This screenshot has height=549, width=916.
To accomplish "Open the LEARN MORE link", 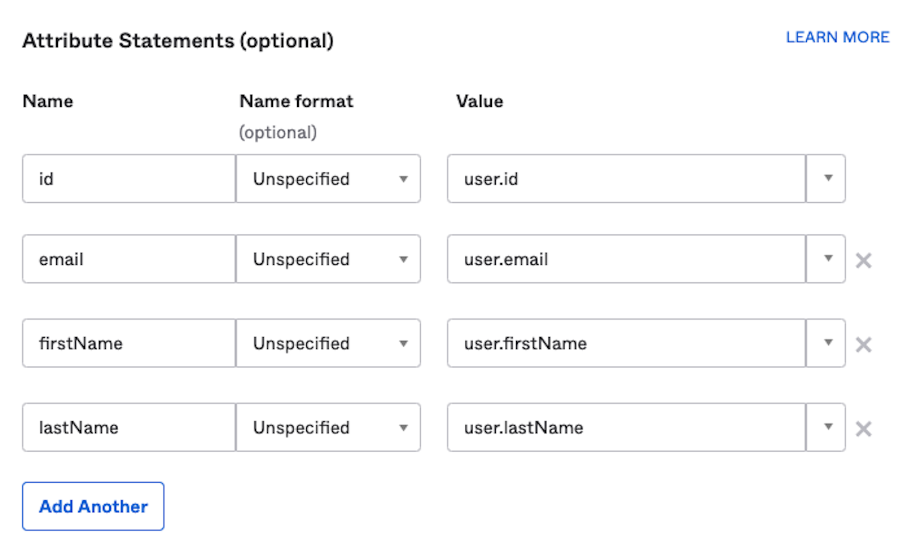I will [x=837, y=37].
